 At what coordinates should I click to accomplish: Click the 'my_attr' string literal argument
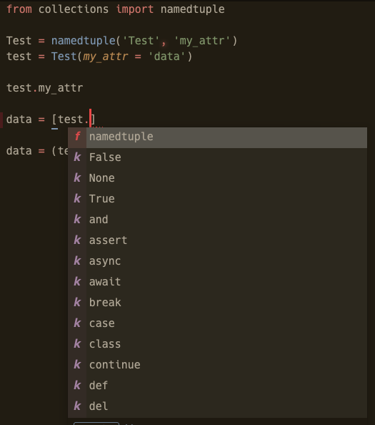pos(202,41)
